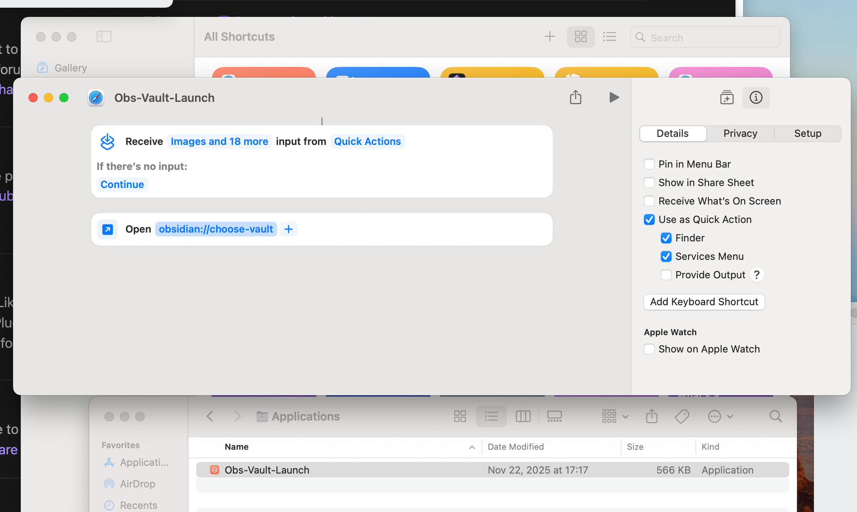Viewport: 857px width, 512px height.
Task: Click the share icon in shortcut editor
Action: click(575, 97)
